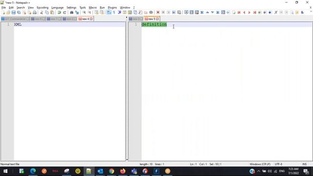Image resolution: width=313 pixels, height=176 pixels.
Task: Click the taskbar clock showing 7:23 AM
Action: pyautogui.click(x=293, y=171)
